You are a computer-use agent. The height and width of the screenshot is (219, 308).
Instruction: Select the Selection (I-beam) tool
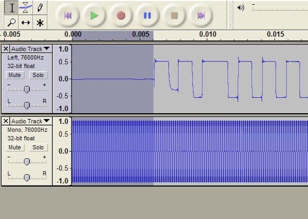12,8
